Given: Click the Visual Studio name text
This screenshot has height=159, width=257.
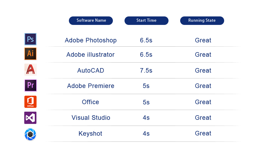Looking at the screenshot, I should click(91, 118).
